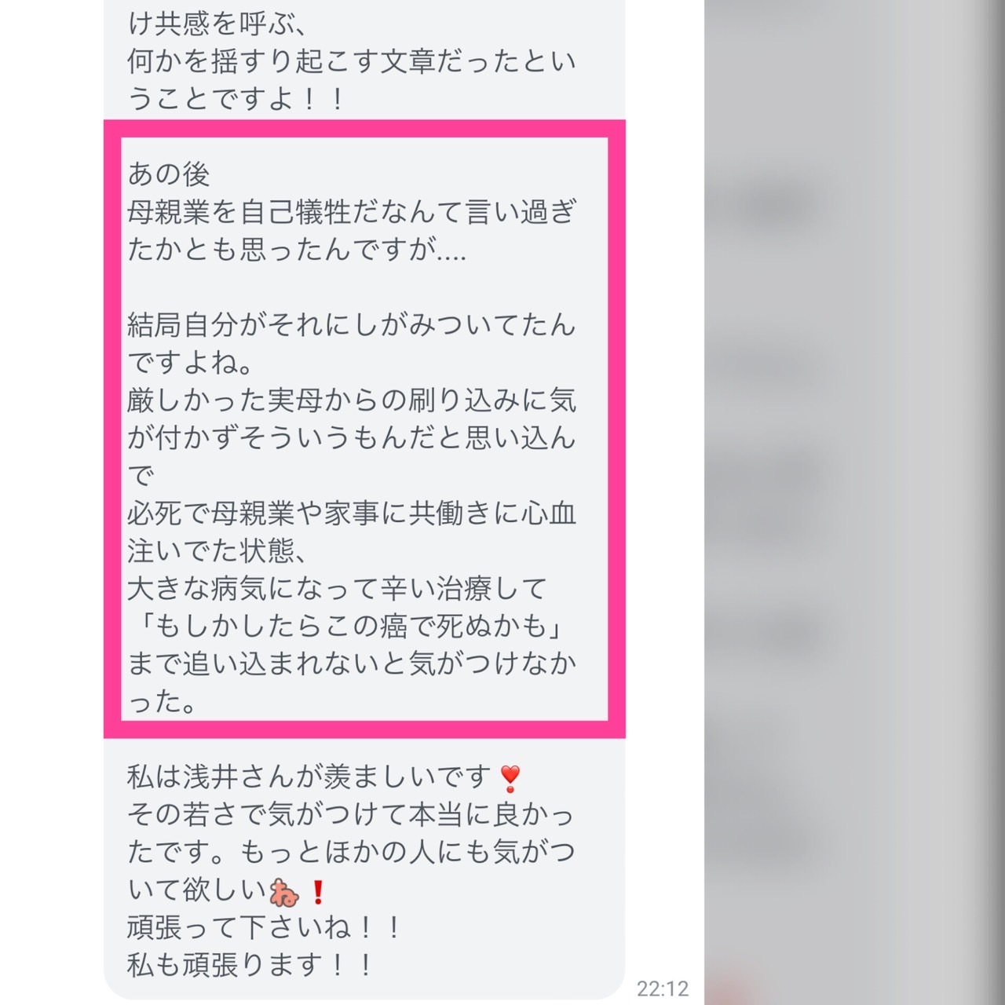Click the line 大きな病気になって辛い治療して
This screenshot has width=1005, height=1005.
(x=338, y=589)
